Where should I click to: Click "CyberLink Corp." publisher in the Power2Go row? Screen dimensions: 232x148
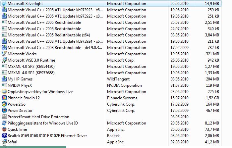tap(121, 104)
